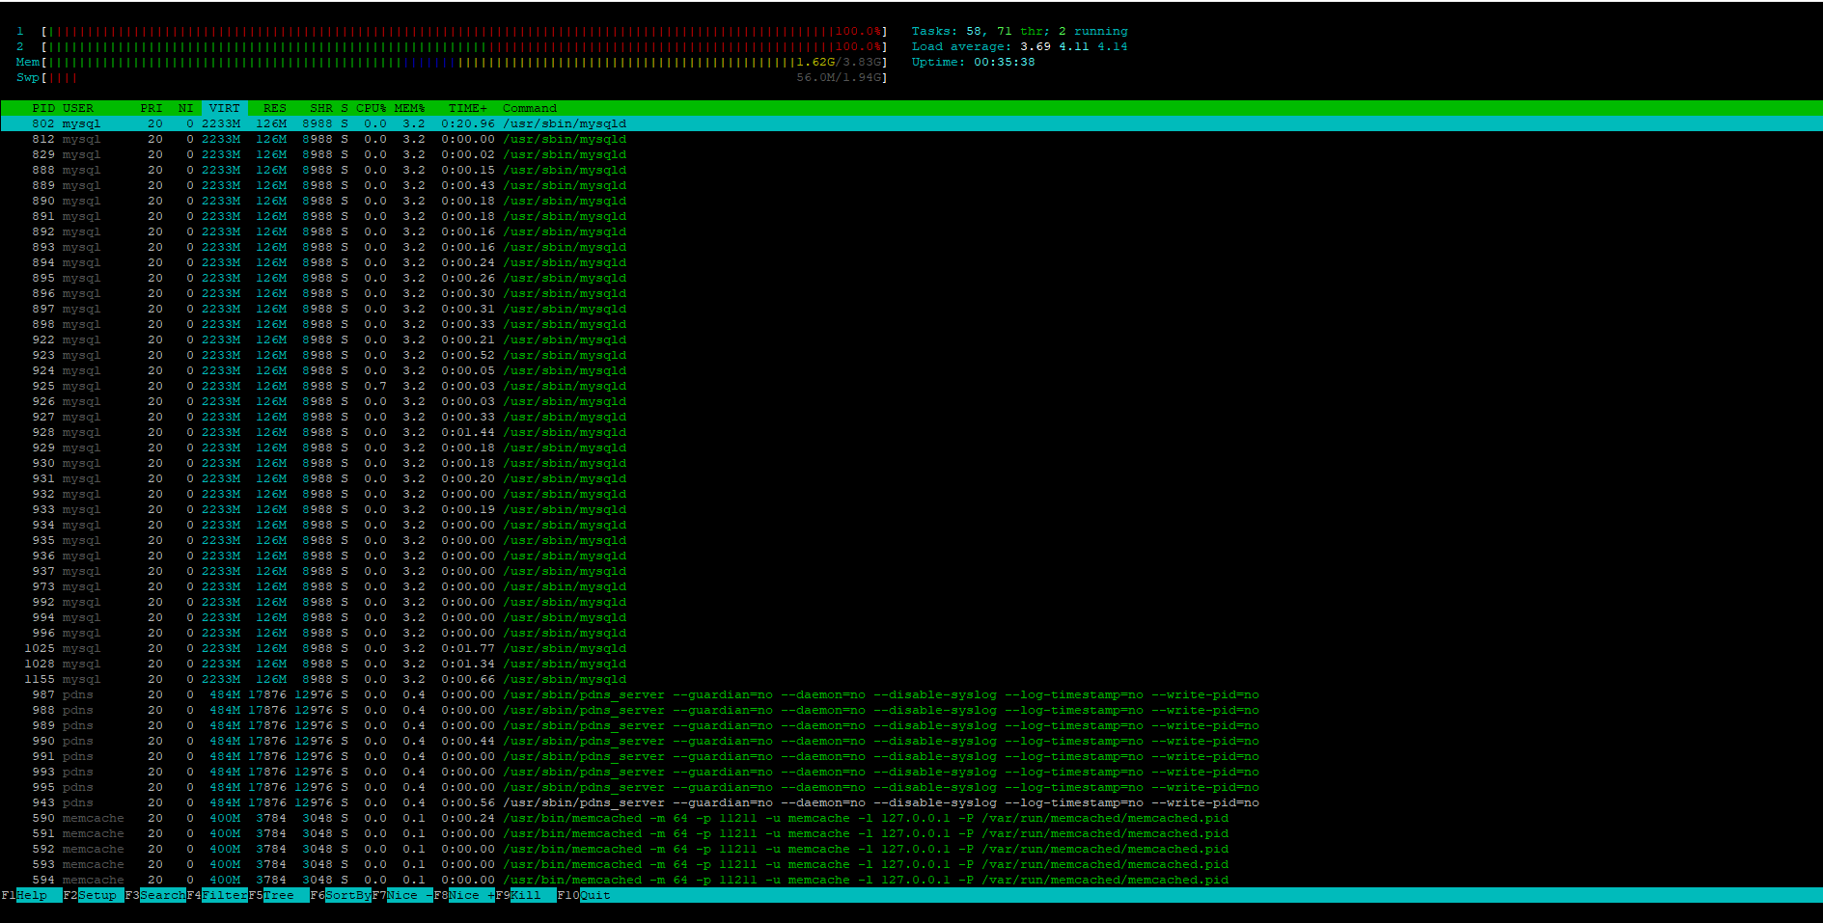Screen dimensions: 1823x923
Task: Select memcached process row PID 592
Action: click(911, 849)
